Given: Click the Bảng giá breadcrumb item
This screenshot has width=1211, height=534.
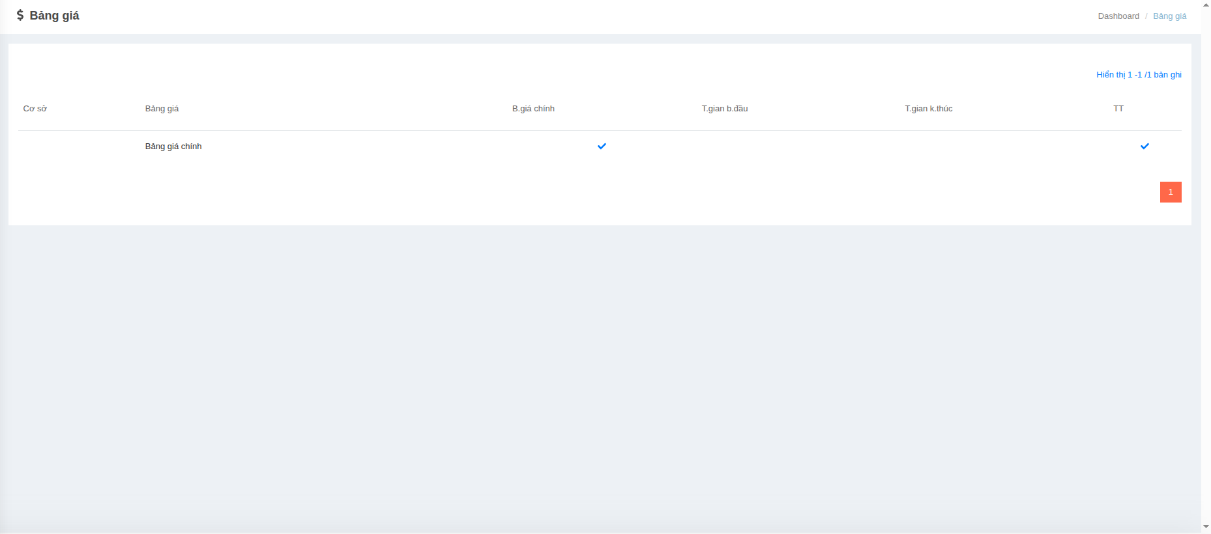Looking at the screenshot, I should 1169,16.
